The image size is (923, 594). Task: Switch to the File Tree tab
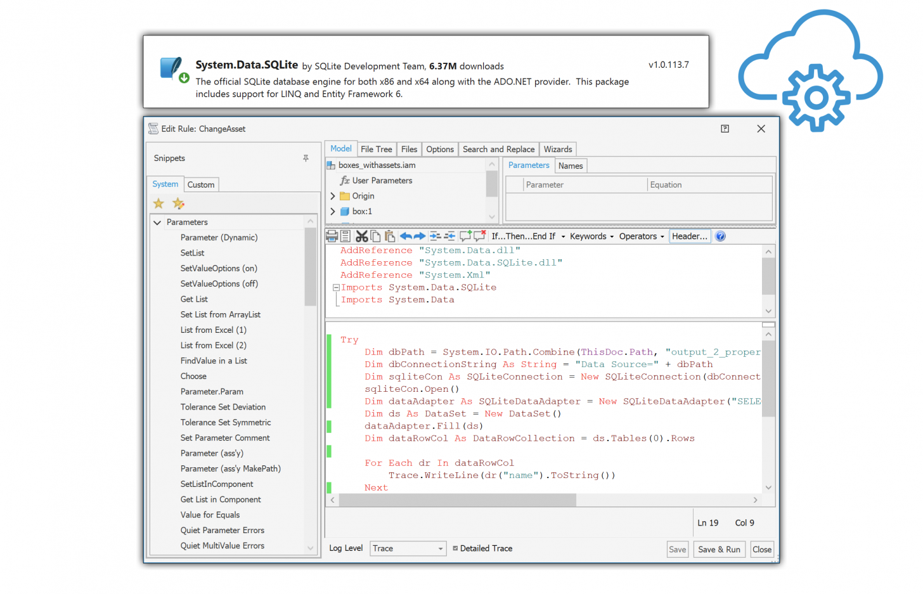[x=377, y=150]
